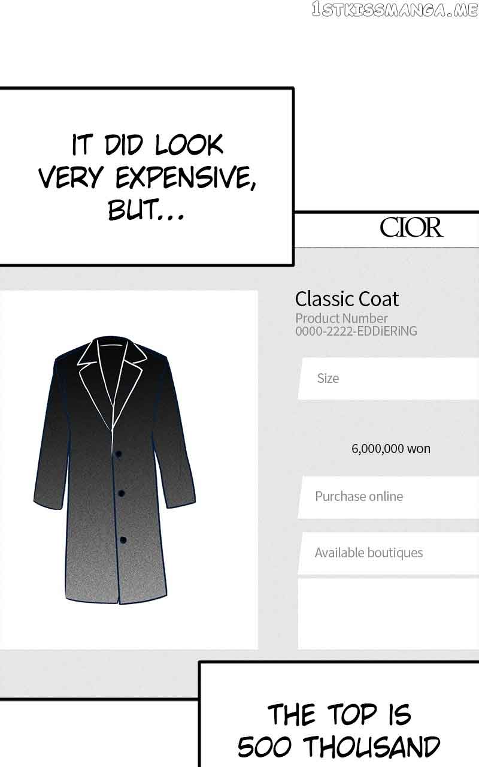The width and height of the screenshot is (479, 767).
Task: Click the middle button on the coat
Action: click(x=121, y=493)
